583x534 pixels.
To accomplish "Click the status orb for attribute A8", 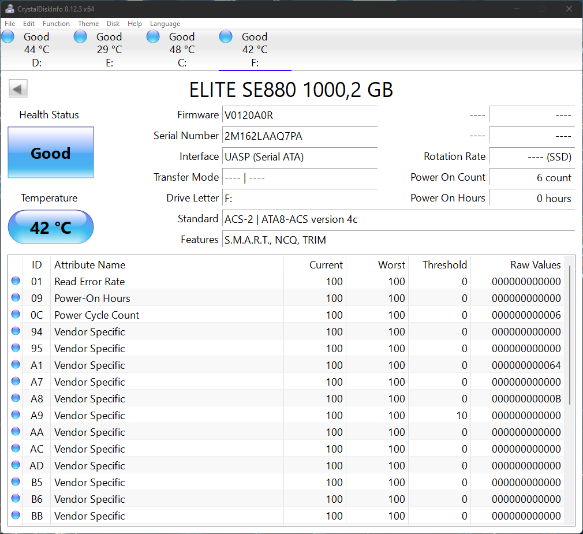I will click(16, 398).
